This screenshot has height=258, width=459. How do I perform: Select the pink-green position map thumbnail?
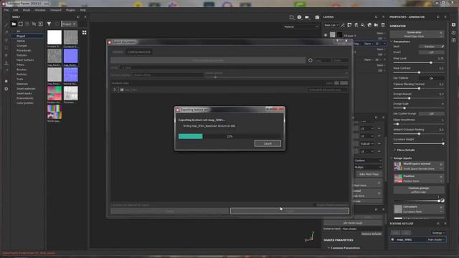tap(55, 93)
